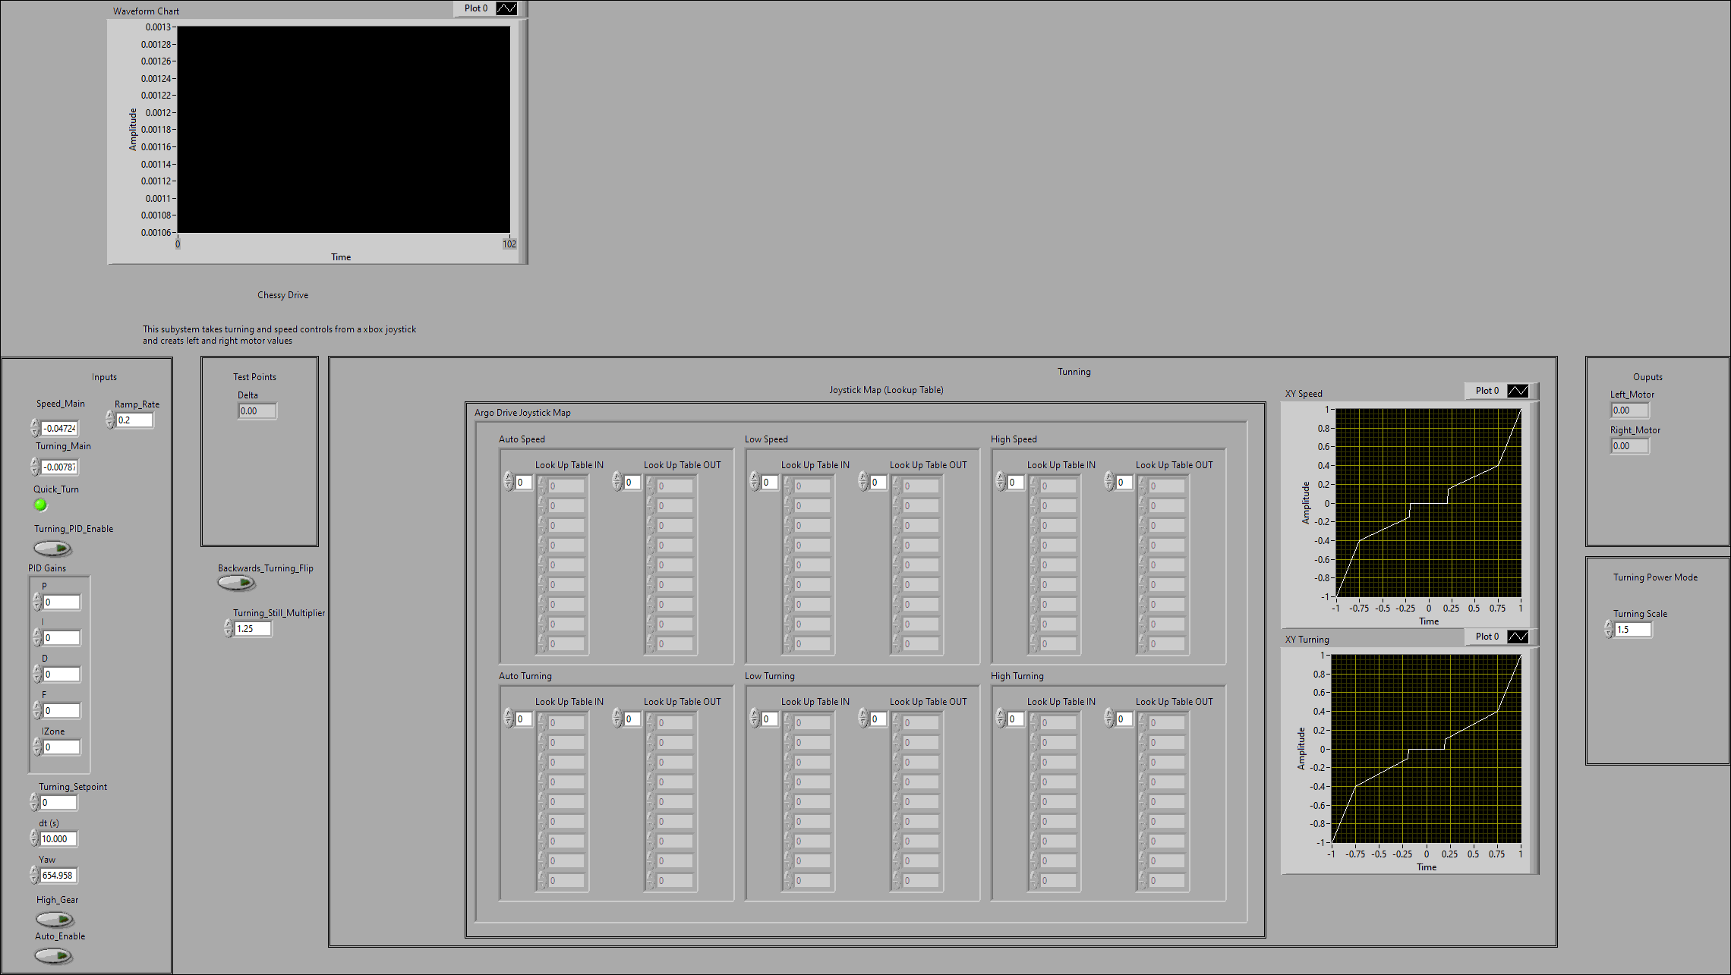Click the increment arrow on Speed_Main control
This screenshot has width=1731, height=975.
pyautogui.click(x=35, y=424)
